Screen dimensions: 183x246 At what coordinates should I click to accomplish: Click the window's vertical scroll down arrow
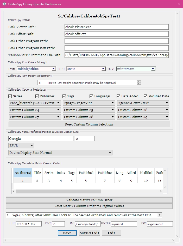[178, 236]
